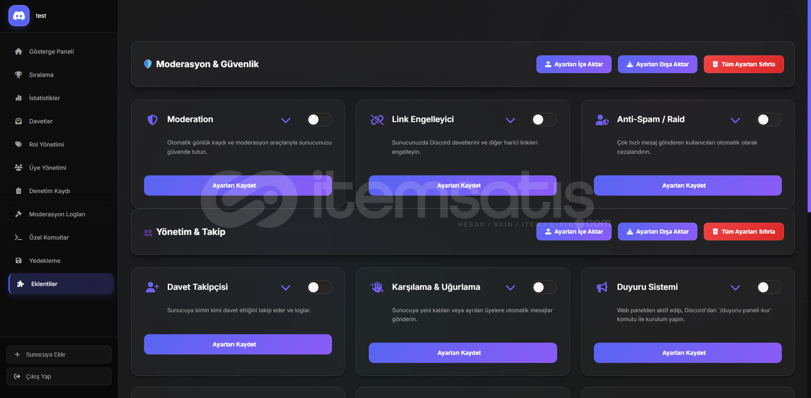Click the Duyuru Sistemi megaphone icon
811x398 pixels.
coord(602,287)
